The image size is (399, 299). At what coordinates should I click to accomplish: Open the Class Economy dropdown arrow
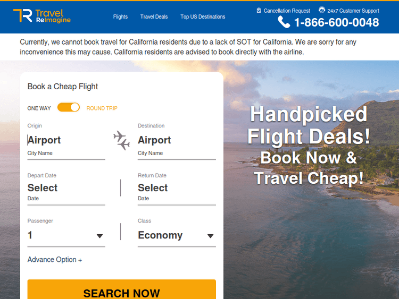click(210, 236)
